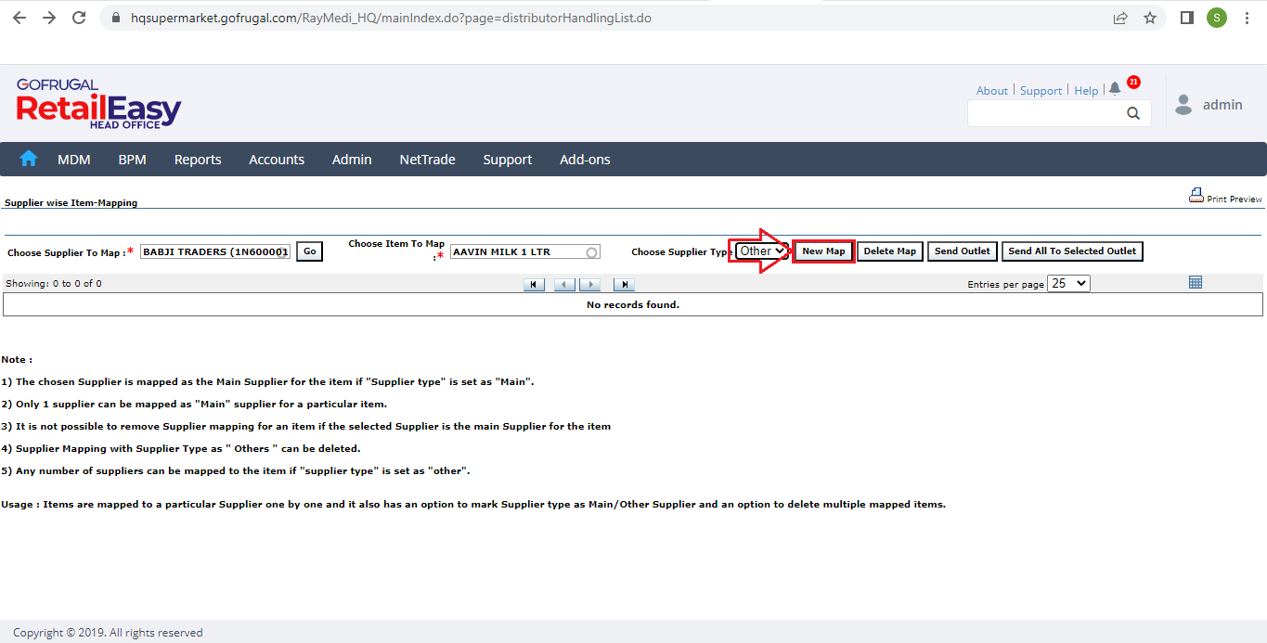Image resolution: width=1267 pixels, height=643 pixels.
Task: Click the browser address bar URL
Action: (391, 18)
